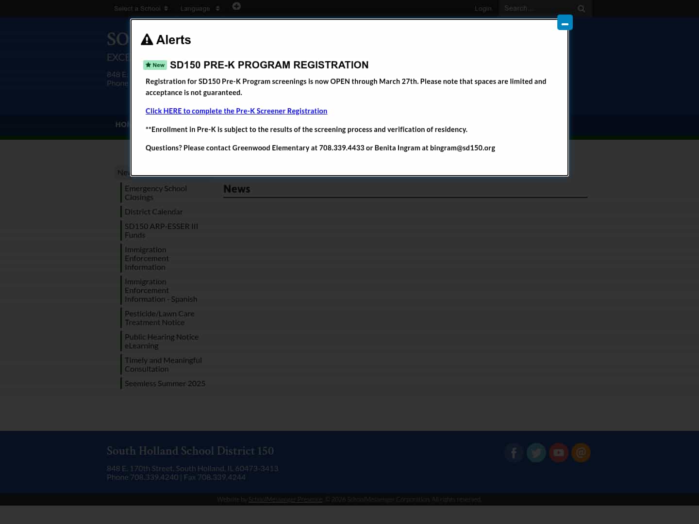Open Emergency School Closings link

(x=156, y=193)
